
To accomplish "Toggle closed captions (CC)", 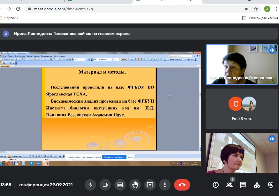I will 120,185.
